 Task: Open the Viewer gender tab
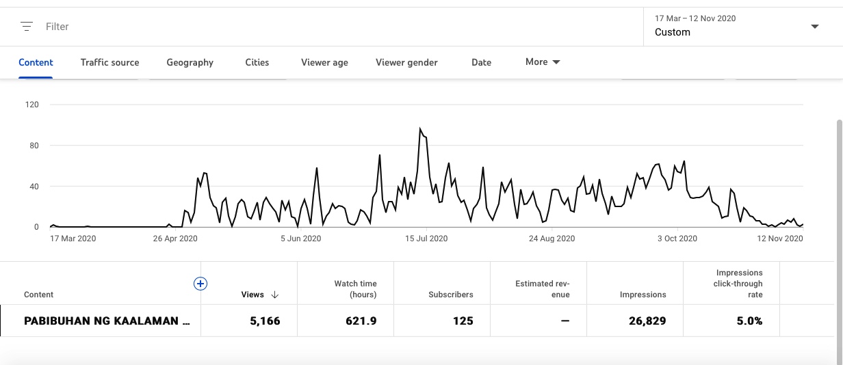[406, 62]
